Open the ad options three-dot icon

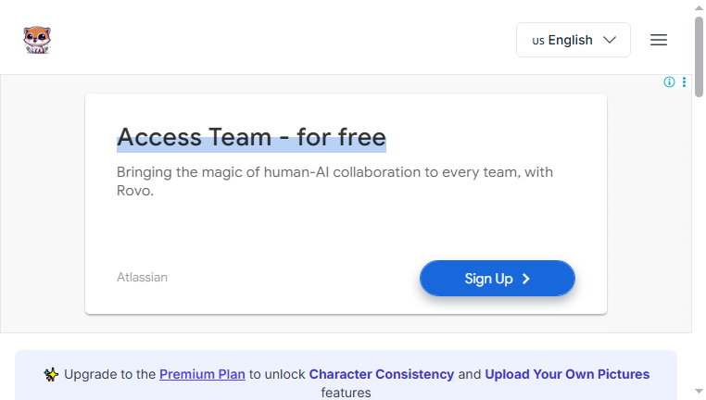[684, 81]
